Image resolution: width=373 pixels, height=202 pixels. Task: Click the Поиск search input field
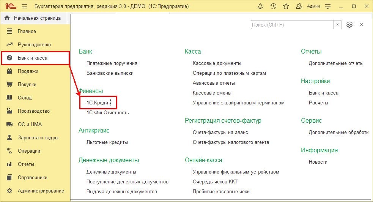pyautogui.click(x=291, y=25)
